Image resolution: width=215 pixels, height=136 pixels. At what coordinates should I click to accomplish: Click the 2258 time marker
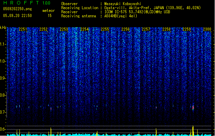166,29
